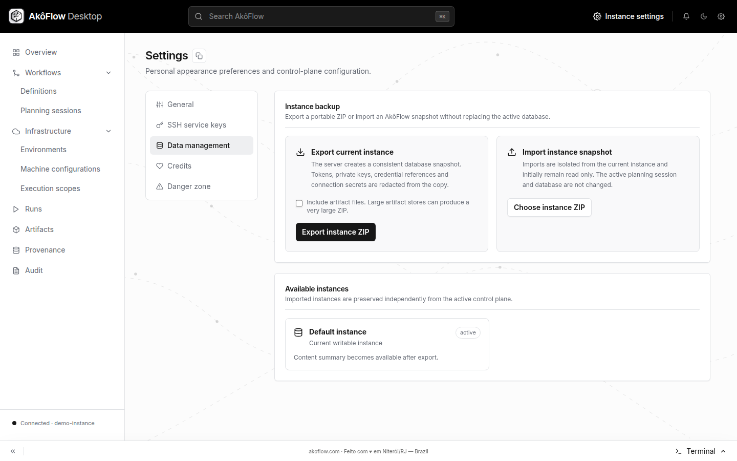Select the General settings tab

click(x=202, y=104)
